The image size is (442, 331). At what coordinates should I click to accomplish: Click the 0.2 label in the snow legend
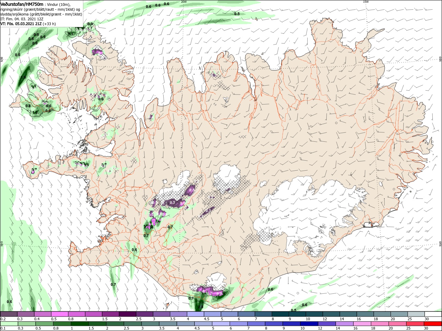[2, 319]
